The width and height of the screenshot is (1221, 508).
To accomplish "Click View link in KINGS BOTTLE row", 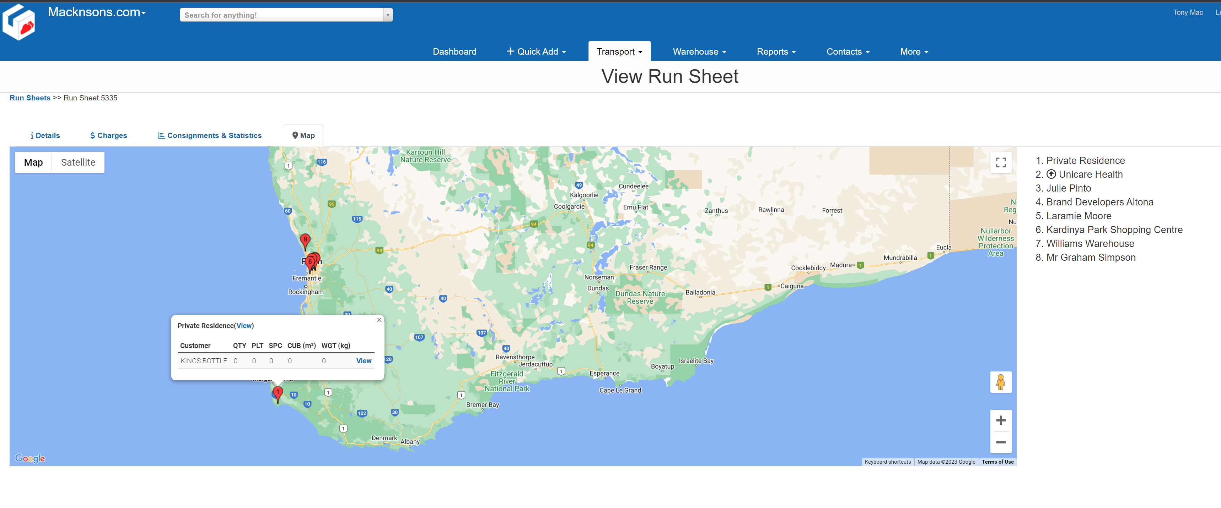I will [x=364, y=360].
